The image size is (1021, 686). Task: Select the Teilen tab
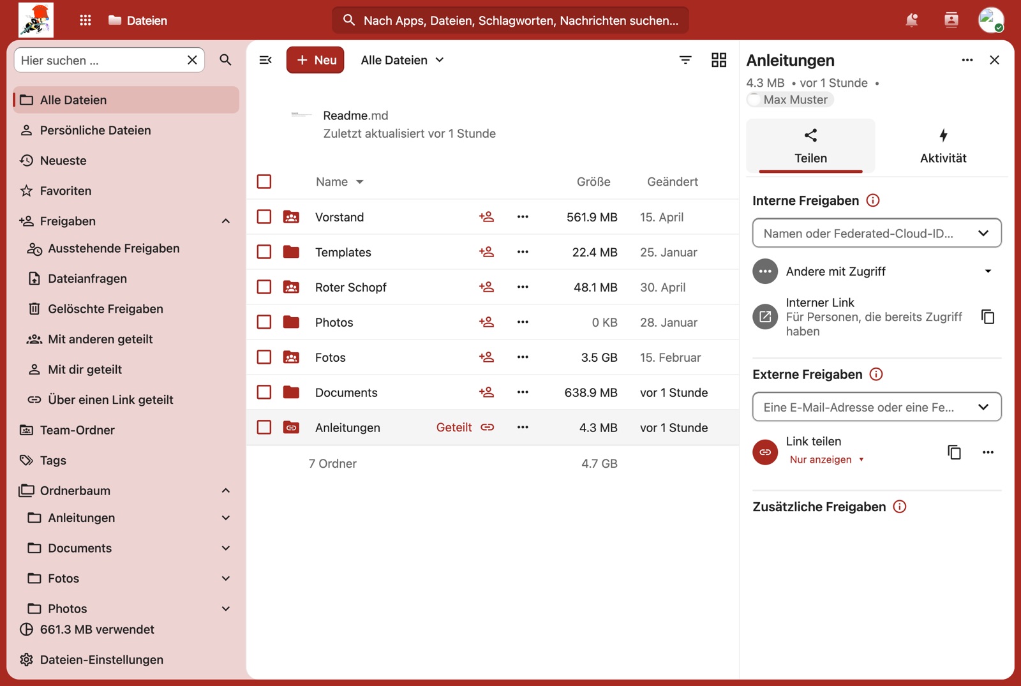click(x=810, y=146)
